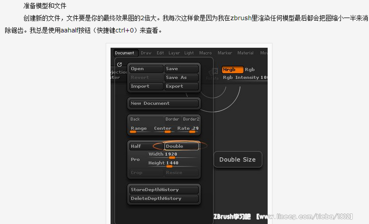Adjust the Rgb Intensity slider
369x224 pixels.
(245, 78)
